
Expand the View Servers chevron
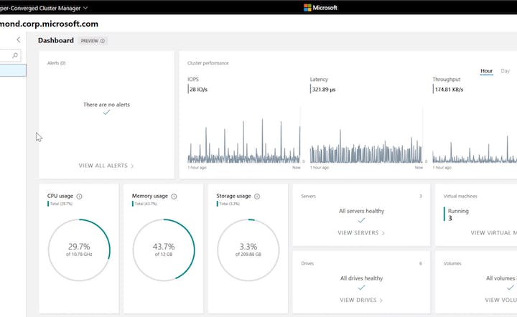click(383, 233)
